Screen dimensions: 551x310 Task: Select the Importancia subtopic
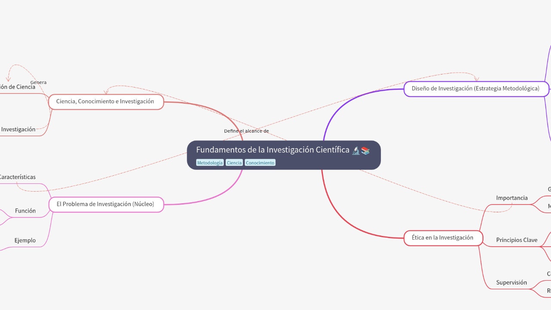point(511,198)
